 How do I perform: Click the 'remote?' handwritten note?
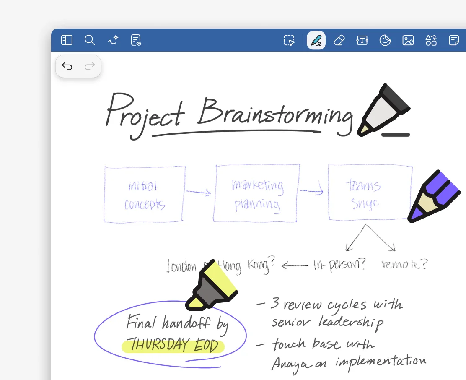coord(405,264)
